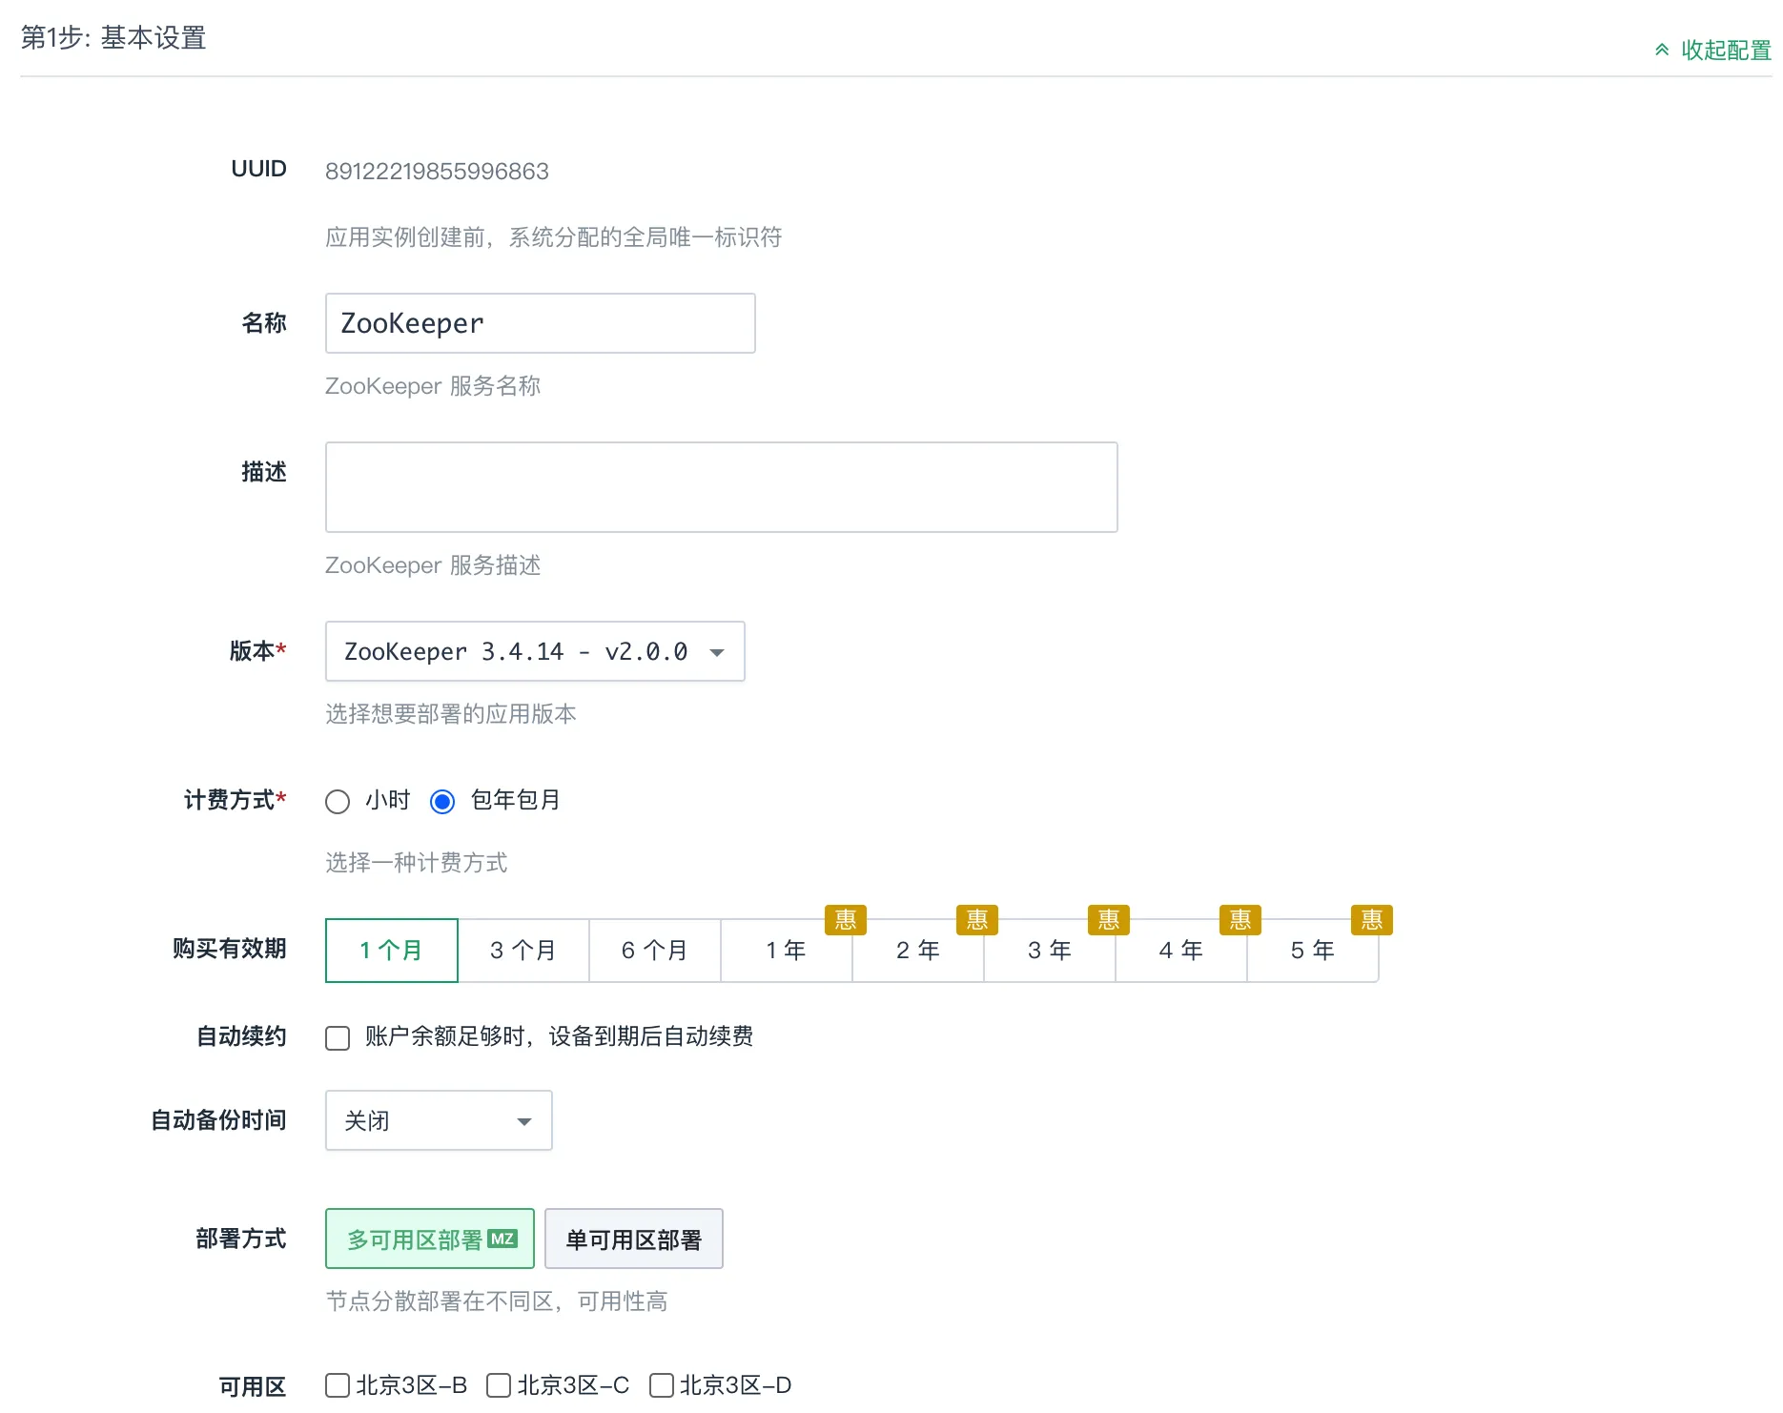
Task: Click the double-chevron icon beside 收起配置
Action: [x=1662, y=51]
